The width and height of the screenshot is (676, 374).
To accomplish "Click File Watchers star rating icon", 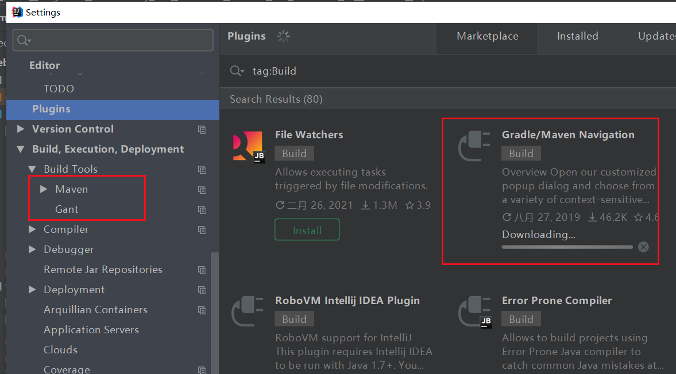I will [x=410, y=205].
